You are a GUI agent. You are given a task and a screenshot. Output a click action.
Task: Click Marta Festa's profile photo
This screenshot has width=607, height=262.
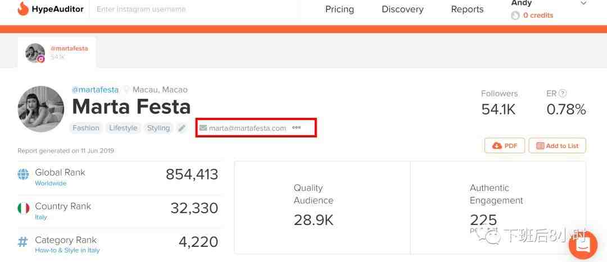pyautogui.click(x=41, y=109)
